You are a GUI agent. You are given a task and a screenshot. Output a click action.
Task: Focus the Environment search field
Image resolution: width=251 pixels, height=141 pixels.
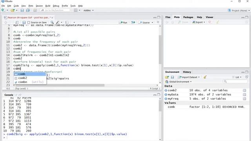pyautogui.click(x=235, y=81)
